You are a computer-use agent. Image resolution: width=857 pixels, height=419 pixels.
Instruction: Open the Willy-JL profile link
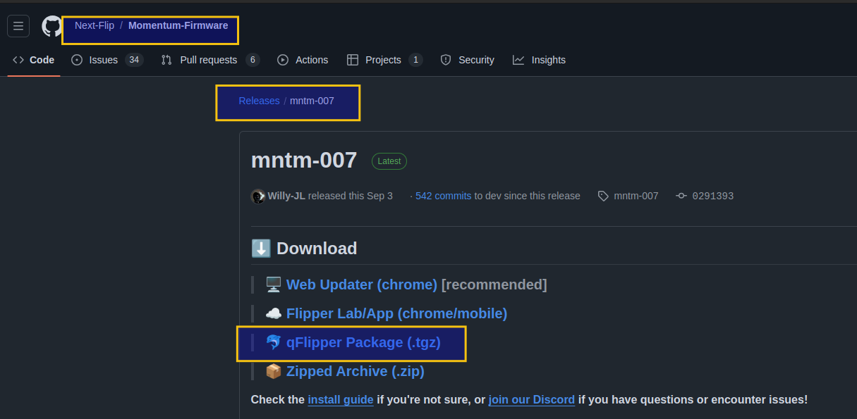coord(286,196)
